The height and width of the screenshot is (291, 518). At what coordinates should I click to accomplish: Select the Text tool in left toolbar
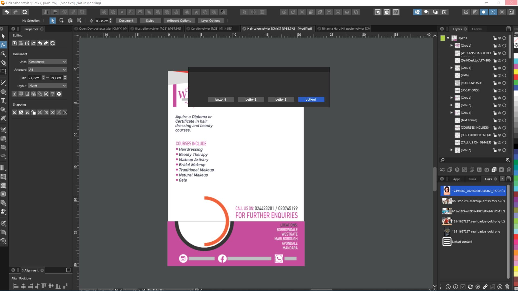pyautogui.click(x=4, y=101)
